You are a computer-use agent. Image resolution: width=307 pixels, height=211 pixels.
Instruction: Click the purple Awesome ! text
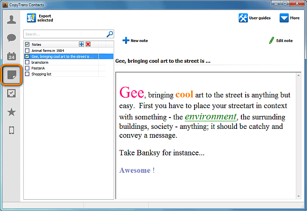coord(137,170)
